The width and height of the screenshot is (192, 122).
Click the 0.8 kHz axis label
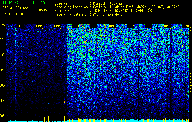coord(2,85)
